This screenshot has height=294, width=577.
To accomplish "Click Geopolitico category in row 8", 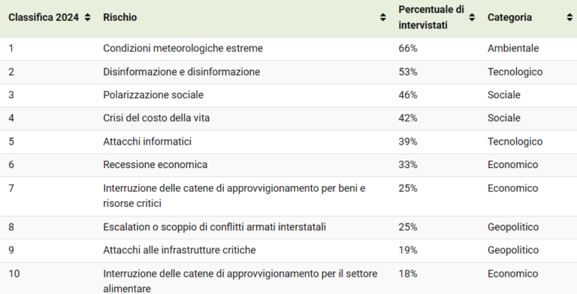I will click(x=513, y=227).
